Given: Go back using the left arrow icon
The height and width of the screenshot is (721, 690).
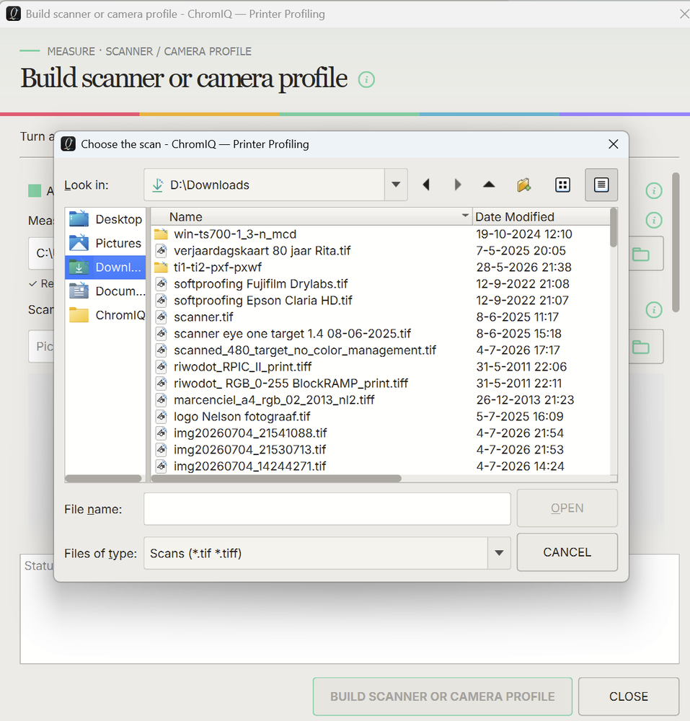Looking at the screenshot, I should 426,185.
